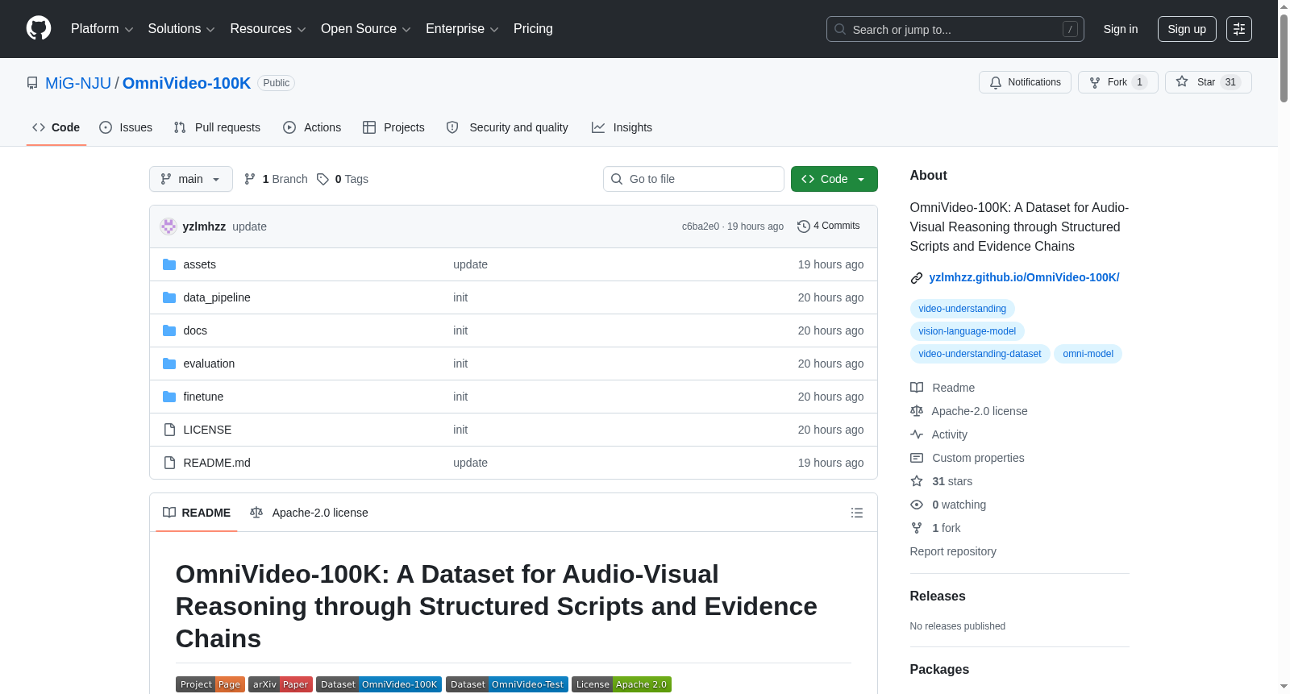Click the vision-language-model topic tag
Image resolution: width=1290 pixels, height=694 pixels.
[967, 331]
